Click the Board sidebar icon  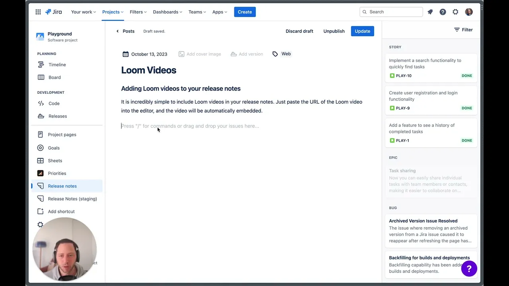point(41,77)
